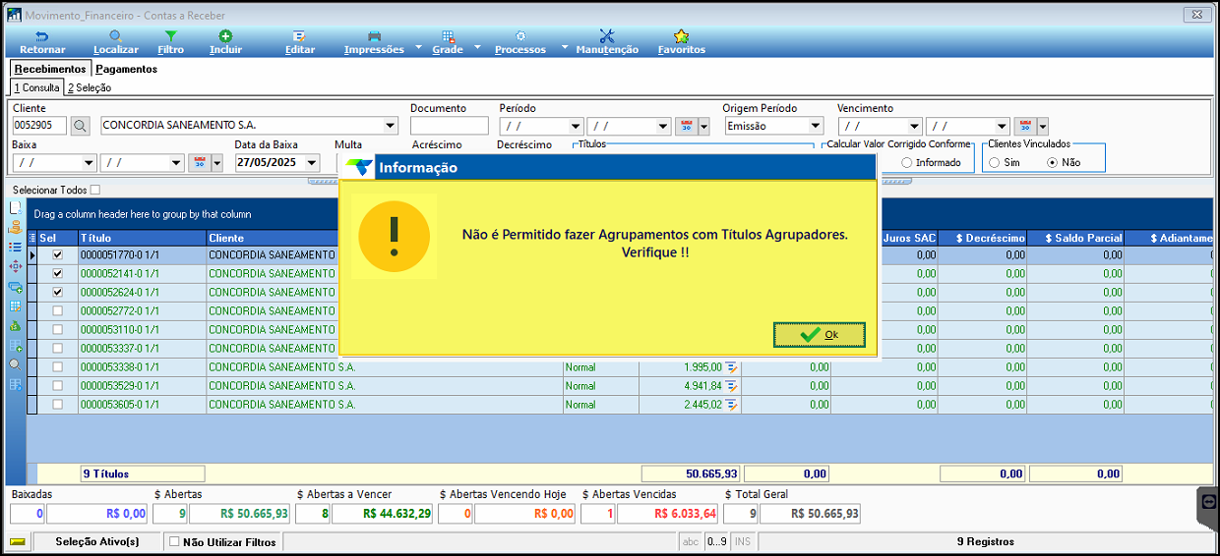Image resolution: width=1220 pixels, height=556 pixels.
Task: Click the yellow indicator icon in status bar
Action: 18,541
